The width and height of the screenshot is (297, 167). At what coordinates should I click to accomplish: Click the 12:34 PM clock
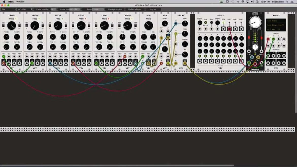click(x=265, y=2)
